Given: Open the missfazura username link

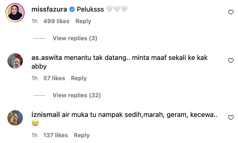Looking at the screenshot, I should pyautogui.click(x=49, y=10).
